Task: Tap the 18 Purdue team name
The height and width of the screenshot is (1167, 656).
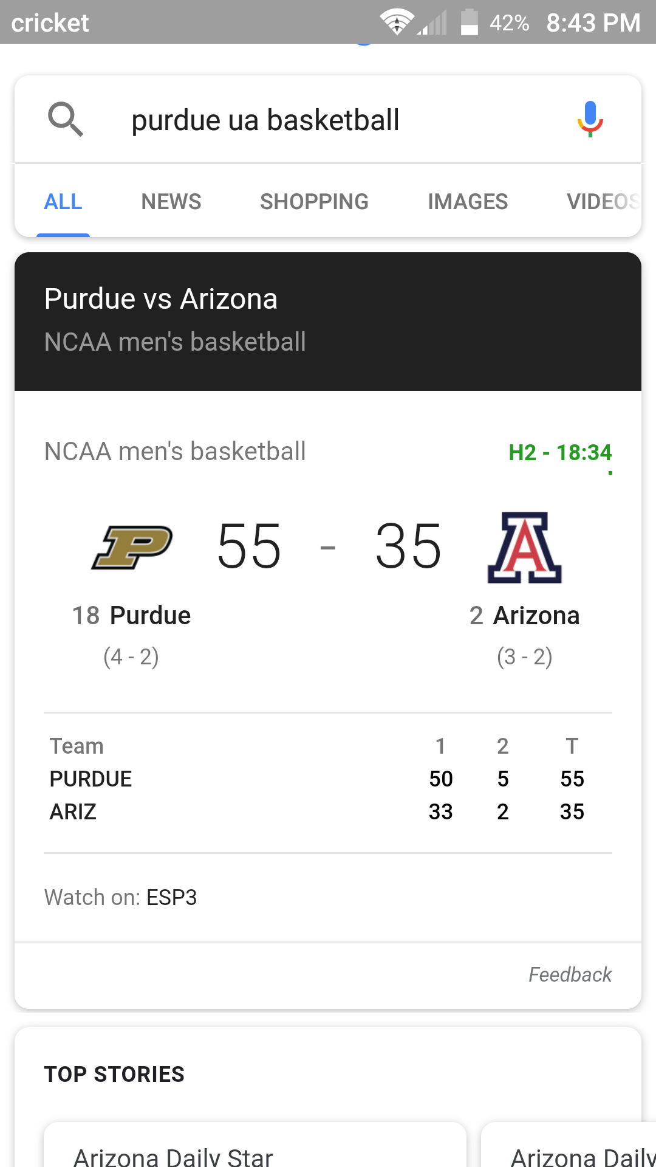Action: click(x=131, y=615)
